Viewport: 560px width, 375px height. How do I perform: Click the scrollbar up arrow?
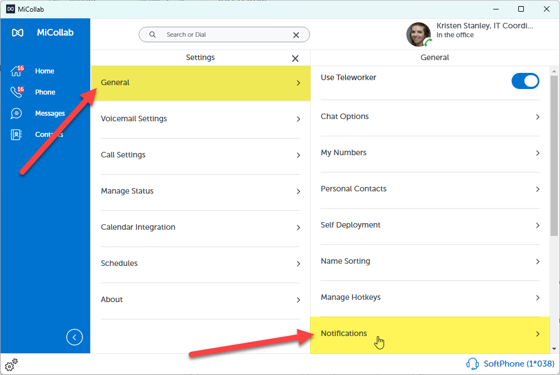click(554, 71)
